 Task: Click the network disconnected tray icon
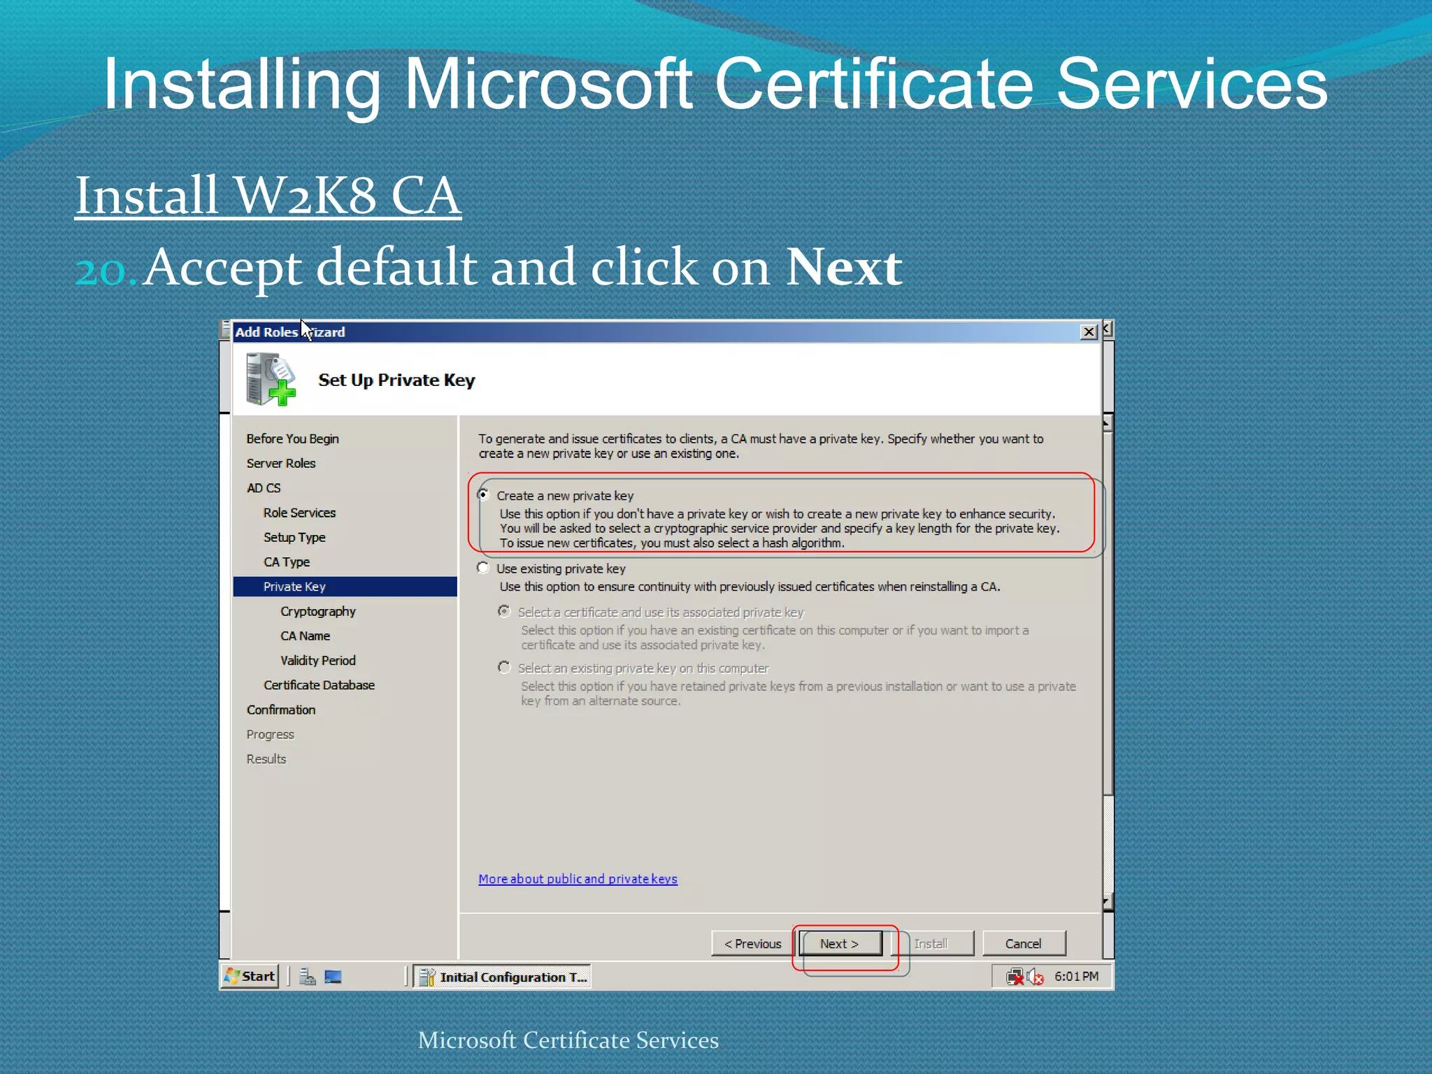click(1015, 977)
